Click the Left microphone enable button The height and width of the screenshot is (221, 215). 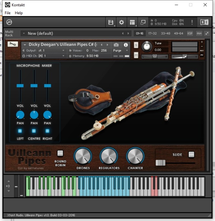pos(20,131)
